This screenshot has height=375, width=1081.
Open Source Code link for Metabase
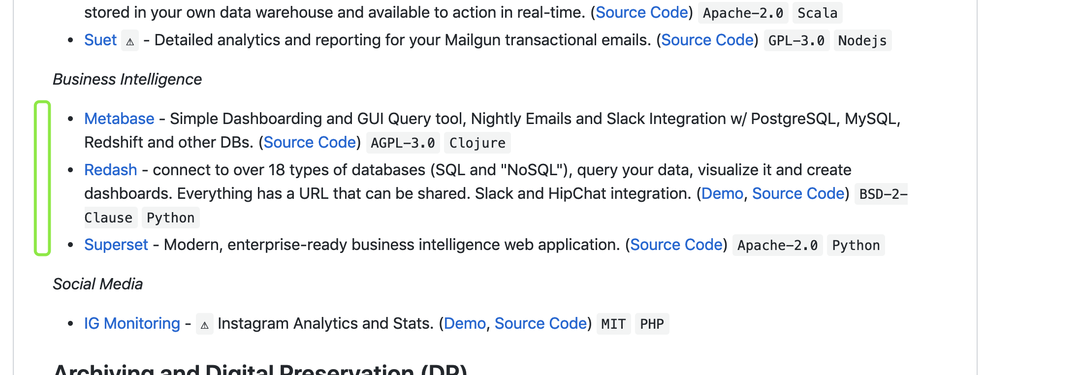tap(310, 142)
